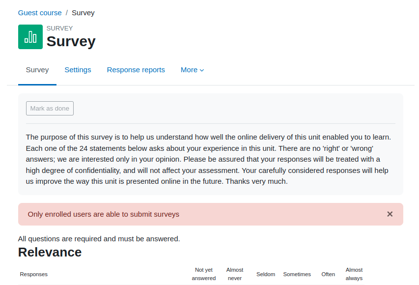419x285 pixels.
Task: Dismiss the enrolled users alert with X
Action: coord(390,214)
